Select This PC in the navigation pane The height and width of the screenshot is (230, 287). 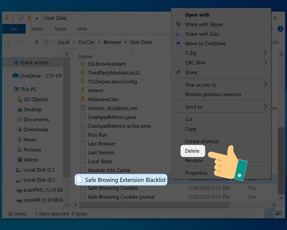coord(25,89)
